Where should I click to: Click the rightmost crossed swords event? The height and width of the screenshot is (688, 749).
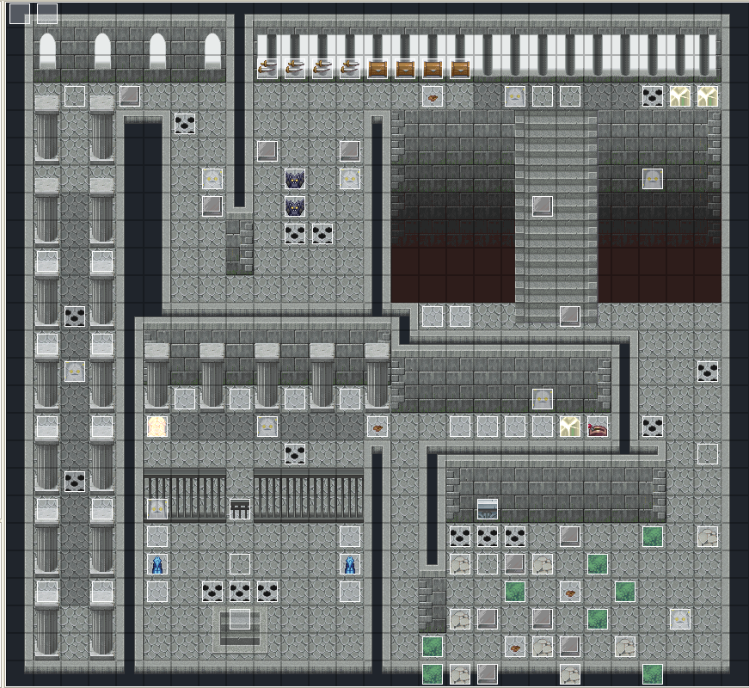tap(350, 68)
